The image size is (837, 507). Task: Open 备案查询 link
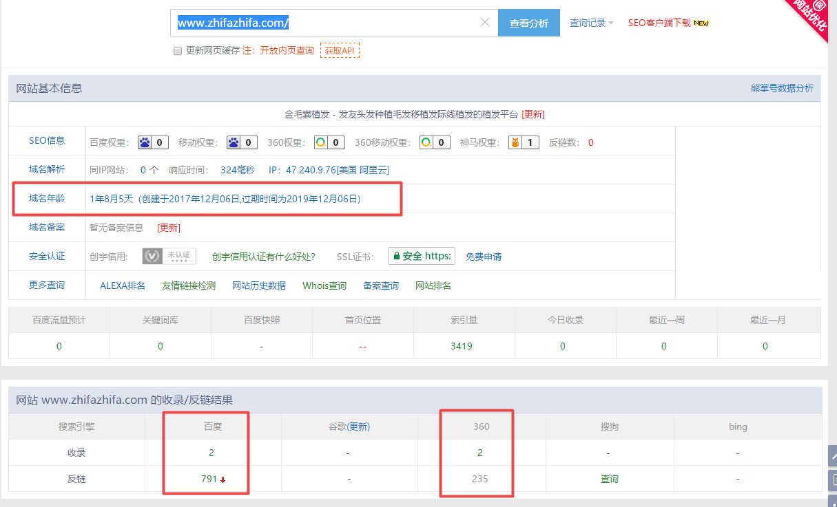381,285
